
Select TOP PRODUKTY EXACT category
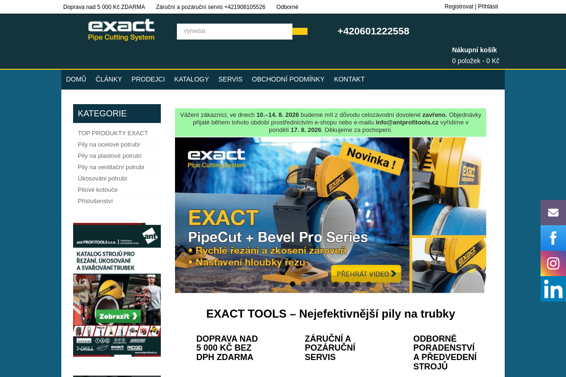pos(113,133)
